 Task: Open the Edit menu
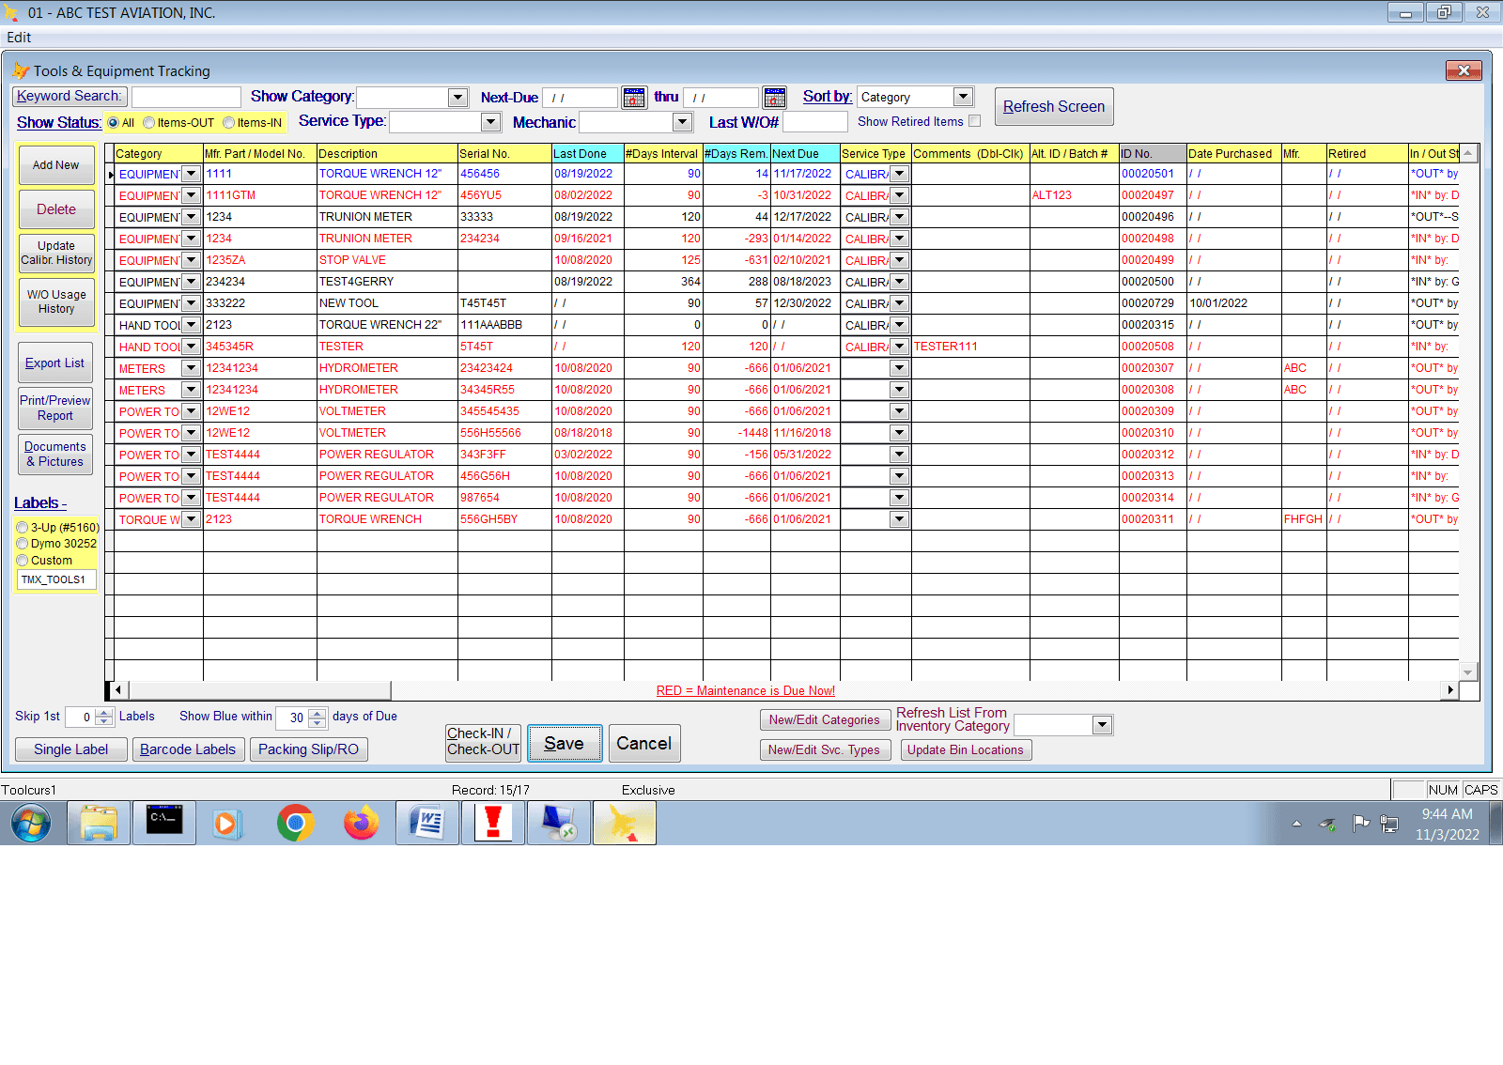click(x=19, y=38)
